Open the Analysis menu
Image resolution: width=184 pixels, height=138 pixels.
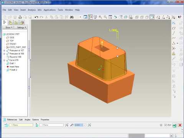pyautogui.click(x=32, y=10)
